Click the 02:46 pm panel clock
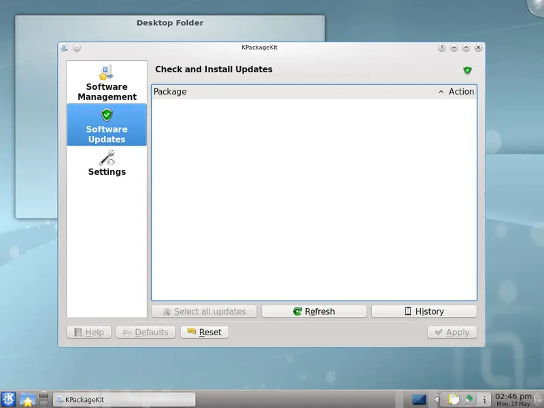This screenshot has width=544, height=408. pyautogui.click(x=513, y=399)
